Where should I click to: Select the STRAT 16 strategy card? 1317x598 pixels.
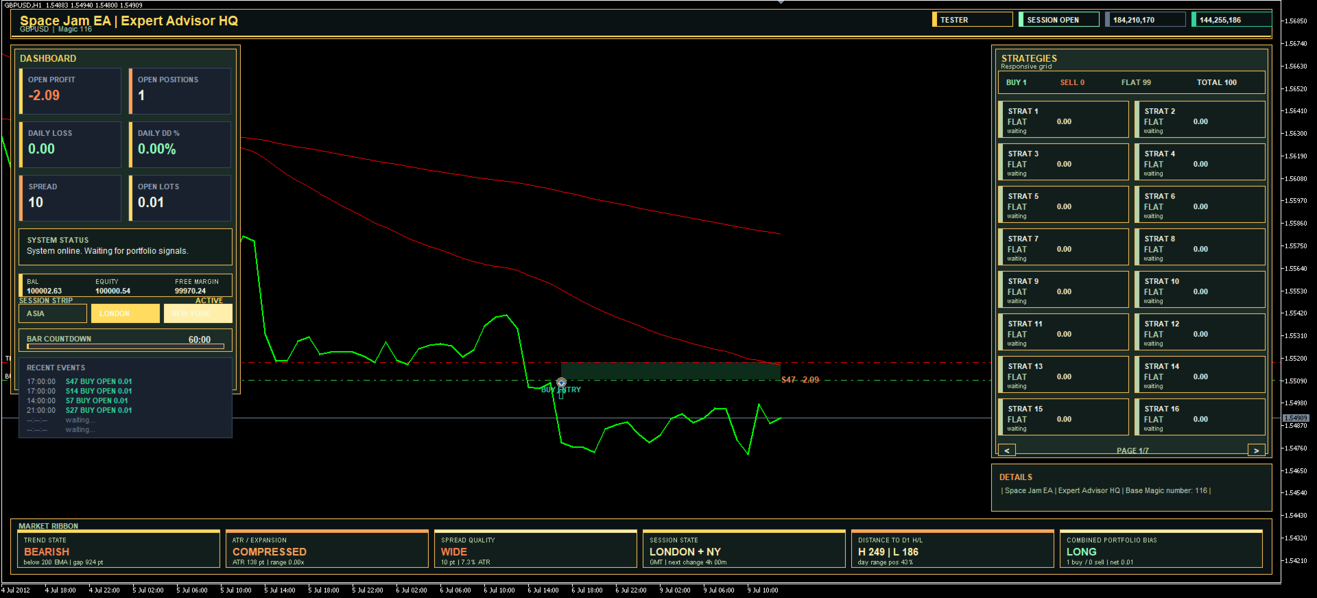[1200, 418]
